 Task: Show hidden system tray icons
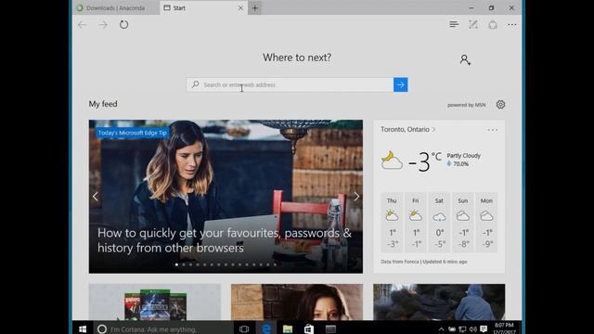[441, 329]
